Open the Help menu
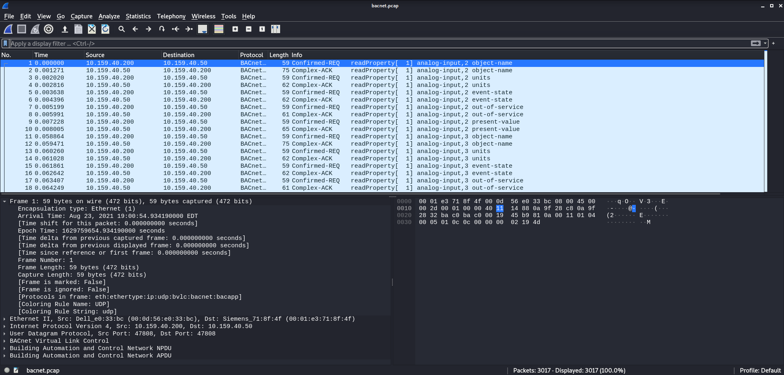The image size is (784, 375). (x=248, y=16)
